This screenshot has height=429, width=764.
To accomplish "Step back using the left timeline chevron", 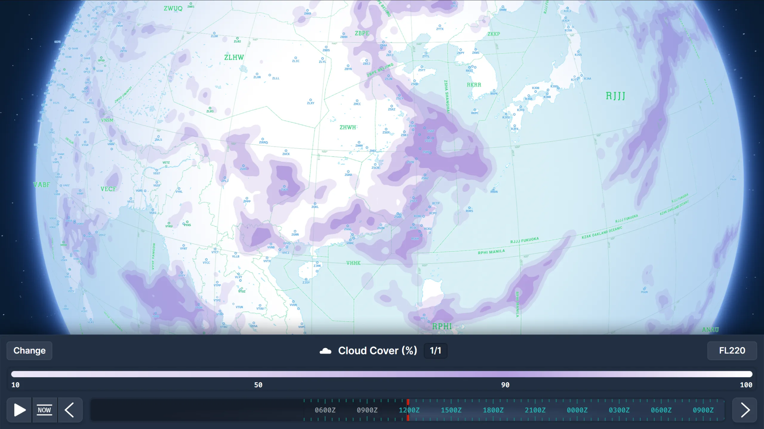I will click(x=70, y=410).
